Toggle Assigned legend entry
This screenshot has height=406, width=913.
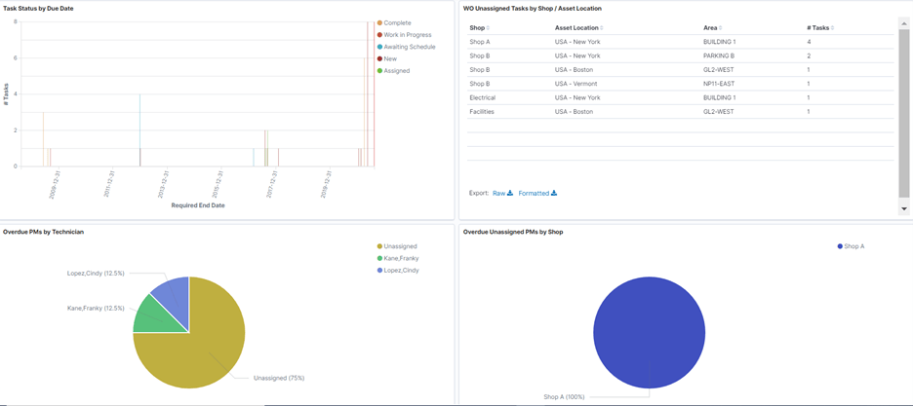coord(393,71)
